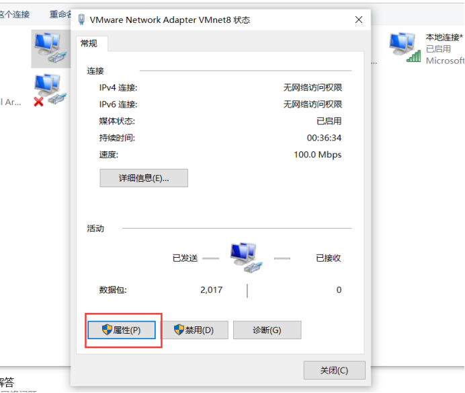Click the 100.0 Mbps speed value
The width and height of the screenshot is (465, 393).
[x=318, y=155]
